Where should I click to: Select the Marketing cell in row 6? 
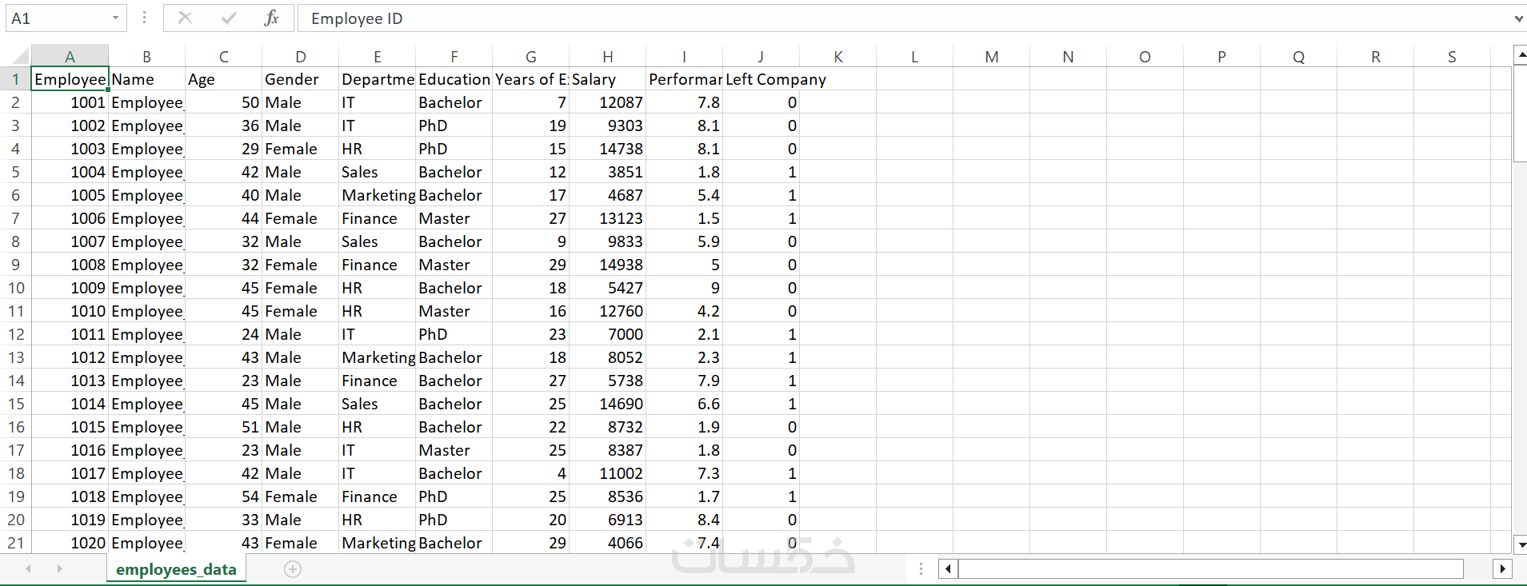point(378,195)
